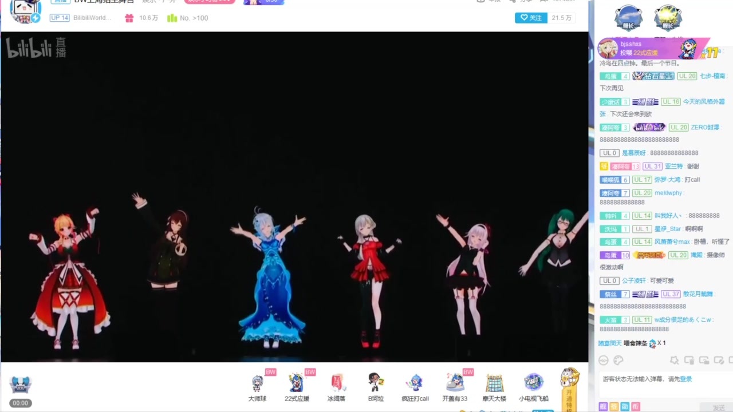Open user 亚兰特 profile
Viewport: 733px width, 412px height.
point(673,167)
